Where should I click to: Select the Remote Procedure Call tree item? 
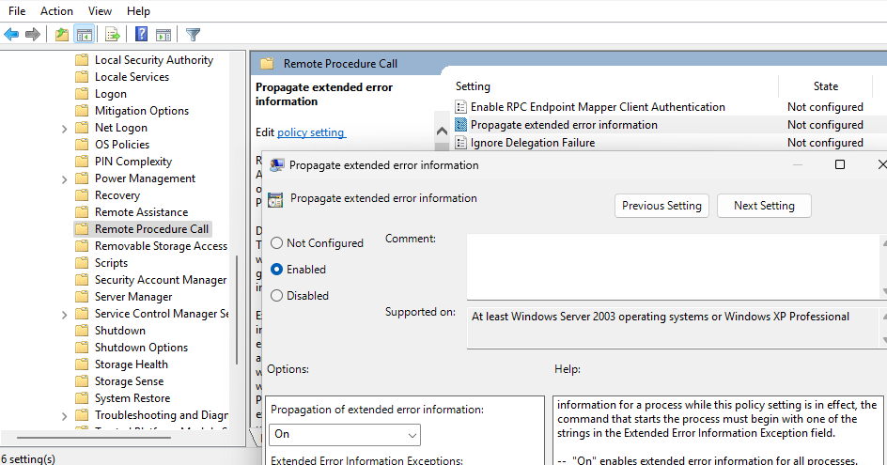point(151,229)
